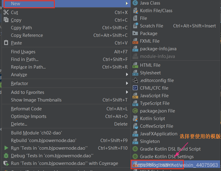Expand the Refactor submenu arrow

127,83
